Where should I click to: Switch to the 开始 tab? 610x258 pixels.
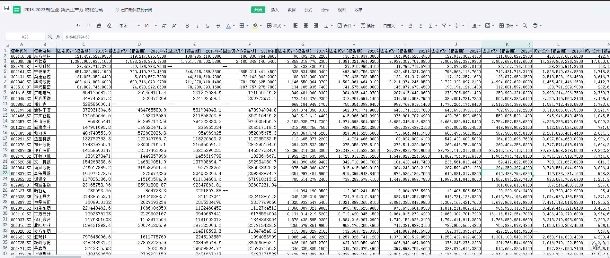(x=258, y=10)
